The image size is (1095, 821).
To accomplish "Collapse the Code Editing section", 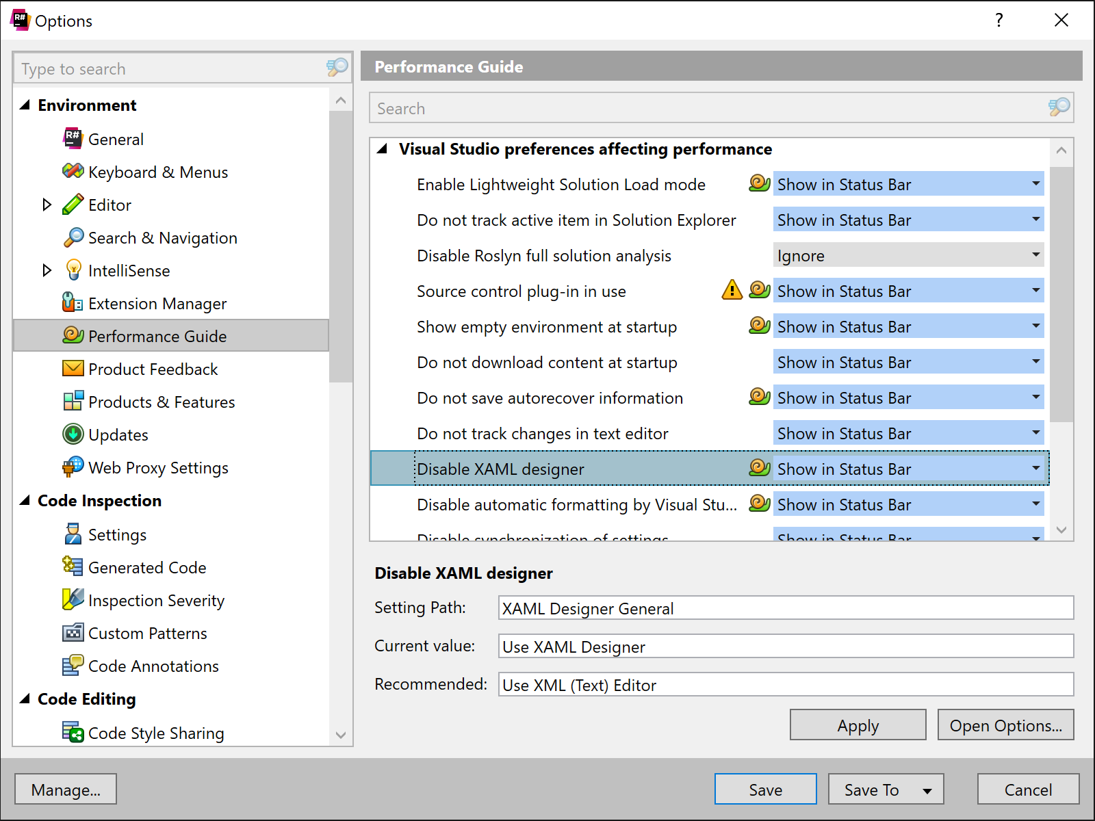I will (25, 699).
